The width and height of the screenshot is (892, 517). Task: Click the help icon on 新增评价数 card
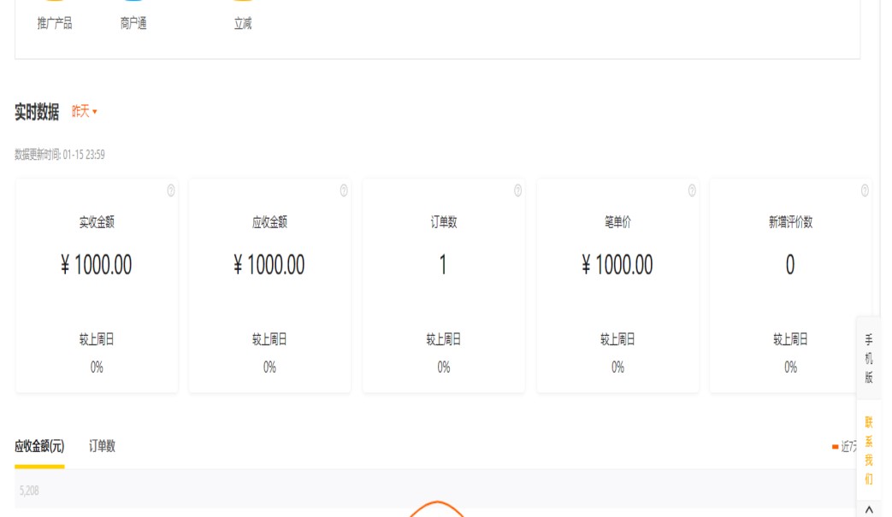(865, 191)
